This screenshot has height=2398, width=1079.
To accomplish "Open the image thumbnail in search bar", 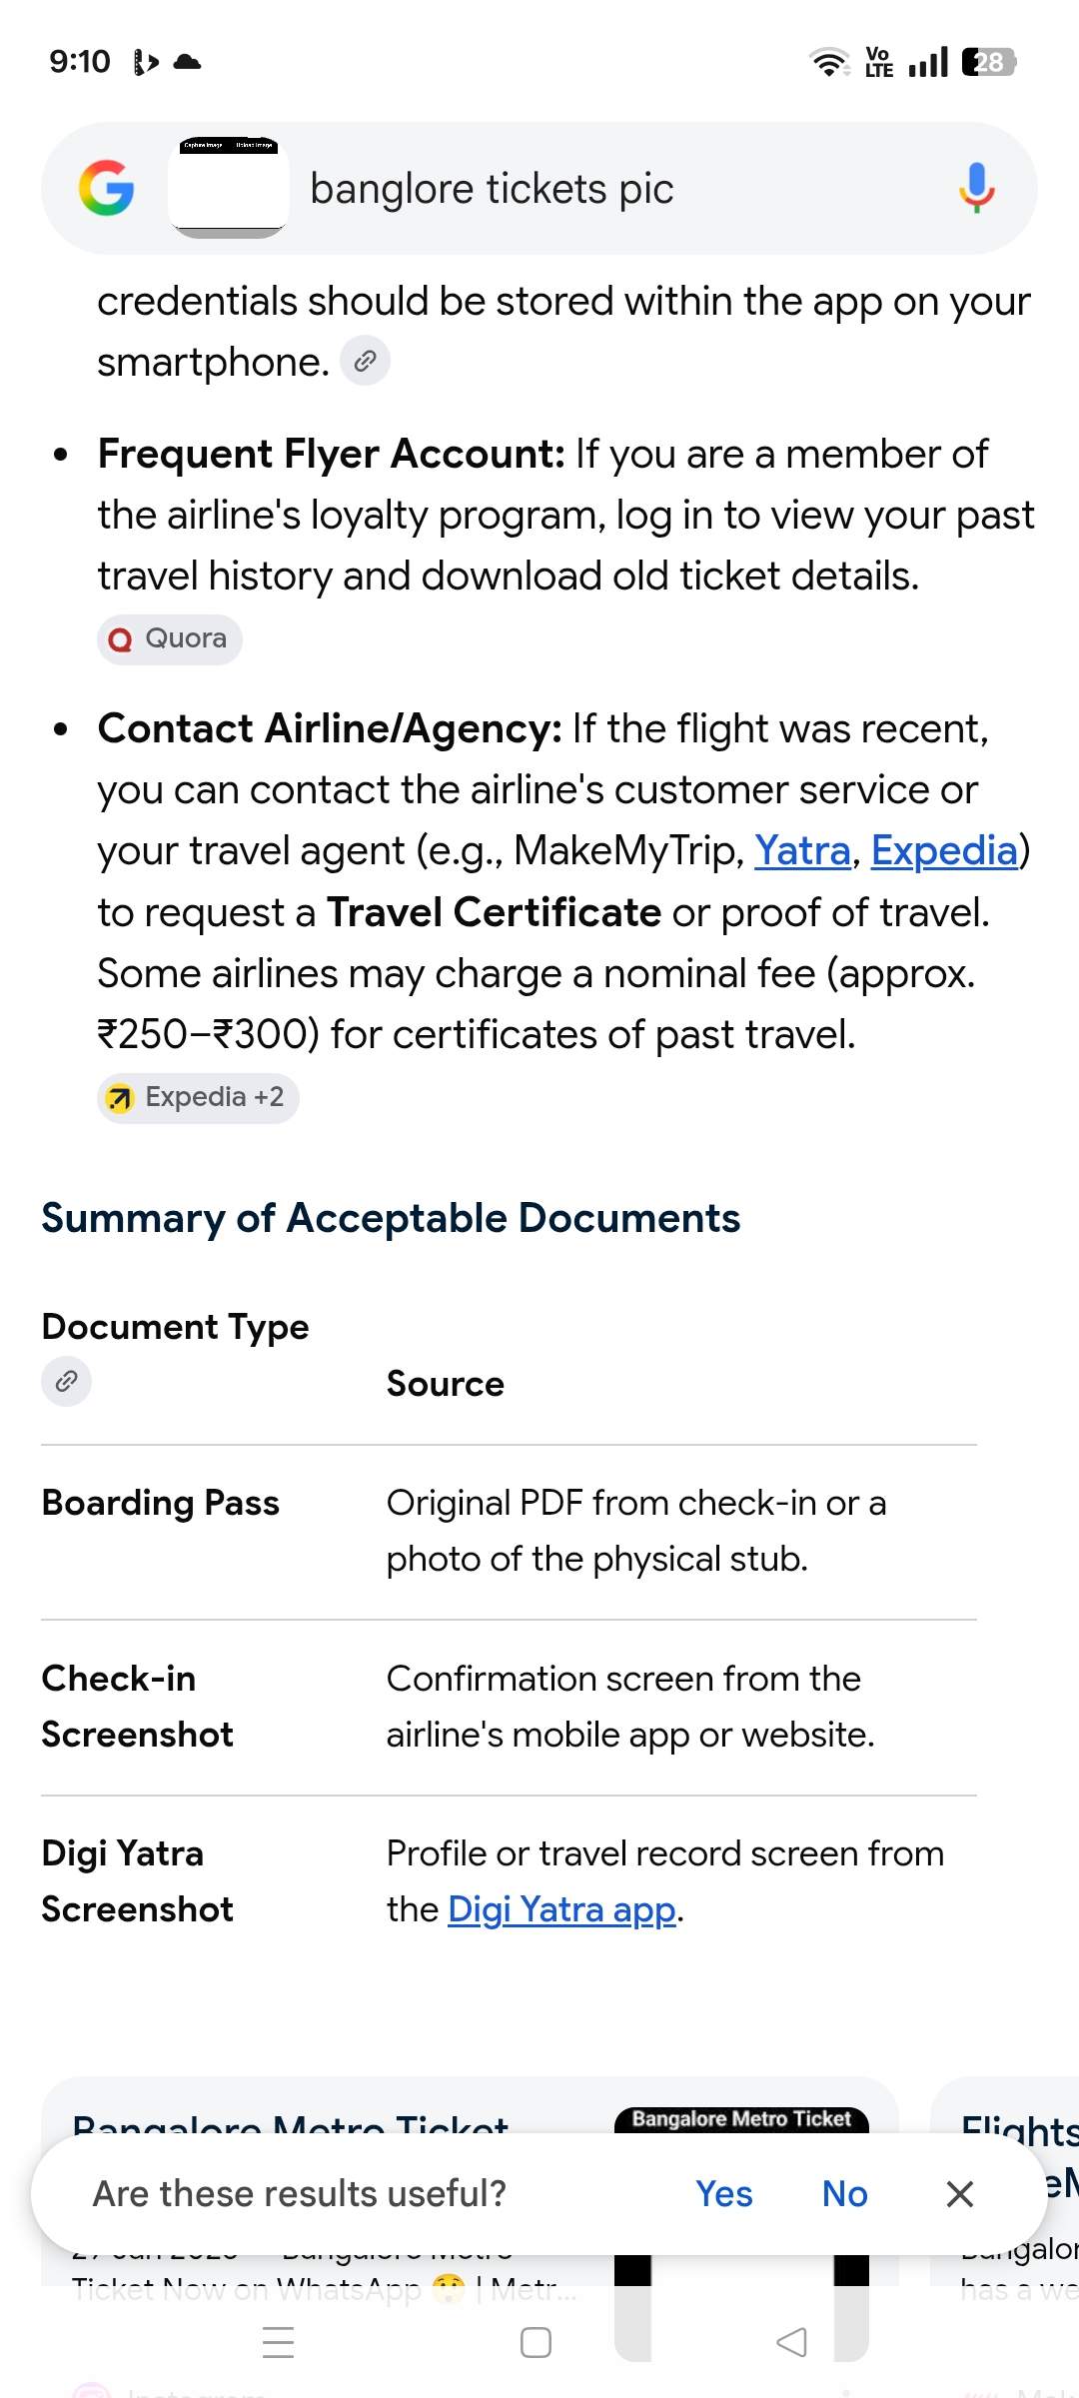I will tap(229, 188).
